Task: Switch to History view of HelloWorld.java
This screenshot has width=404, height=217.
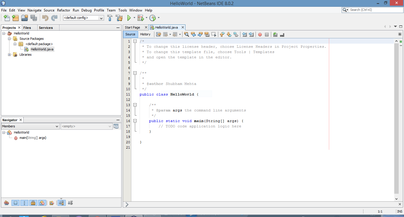Action: (145, 34)
